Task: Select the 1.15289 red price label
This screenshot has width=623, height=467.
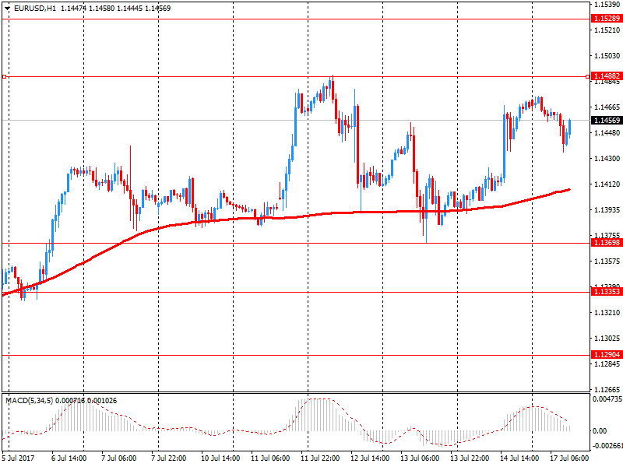Action: (607, 19)
